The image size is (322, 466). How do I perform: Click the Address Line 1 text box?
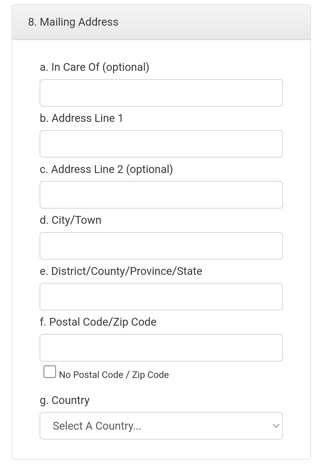click(161, 144)
